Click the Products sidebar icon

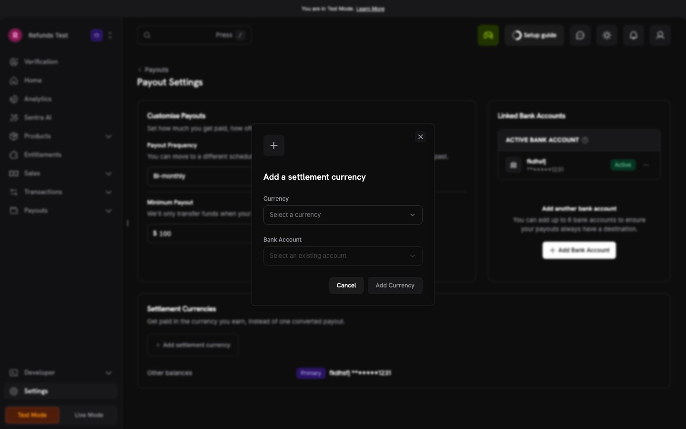tap(14, 136)
